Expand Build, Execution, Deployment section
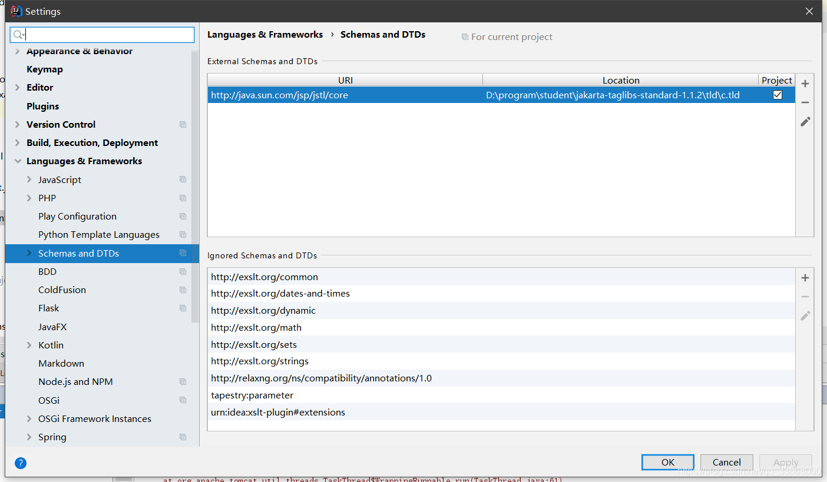827x482 pixels. (17, 142)
